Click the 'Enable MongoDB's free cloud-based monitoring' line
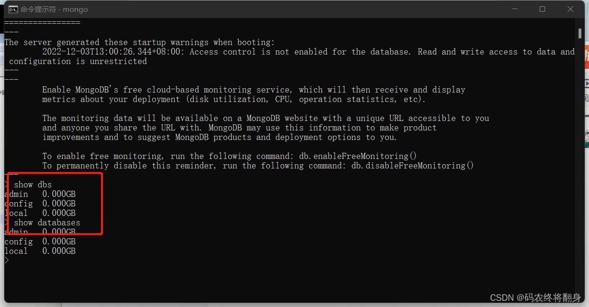 254,90
